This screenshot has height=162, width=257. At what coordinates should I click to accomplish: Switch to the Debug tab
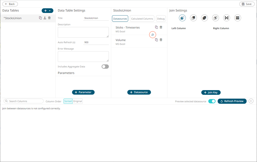(161, 19)
